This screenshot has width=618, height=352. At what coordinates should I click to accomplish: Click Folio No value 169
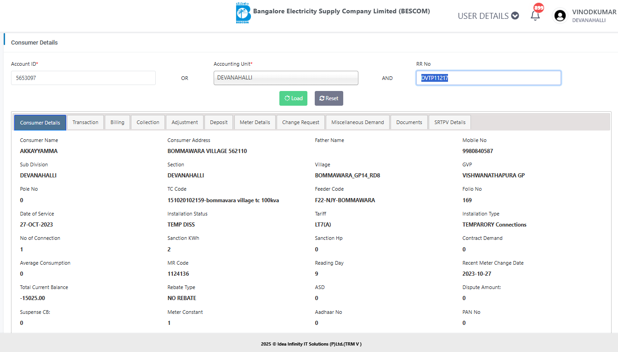point(467,200)
